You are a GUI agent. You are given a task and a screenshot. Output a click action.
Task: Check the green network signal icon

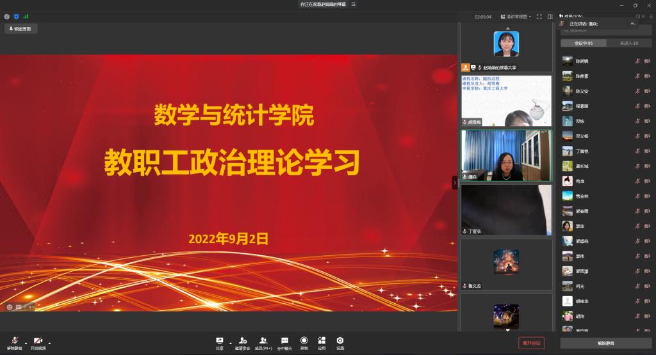click(x=26, y=17)
